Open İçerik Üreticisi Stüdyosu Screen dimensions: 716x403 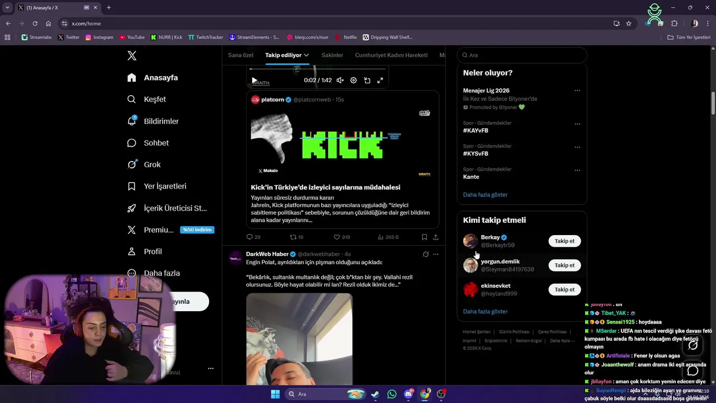coord(167,208)
